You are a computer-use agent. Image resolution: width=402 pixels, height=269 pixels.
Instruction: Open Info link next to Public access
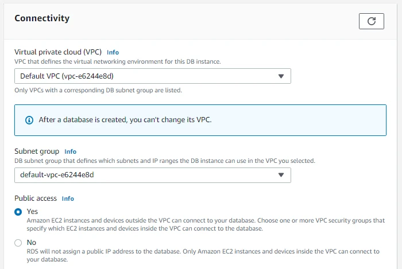click(68, 198)
